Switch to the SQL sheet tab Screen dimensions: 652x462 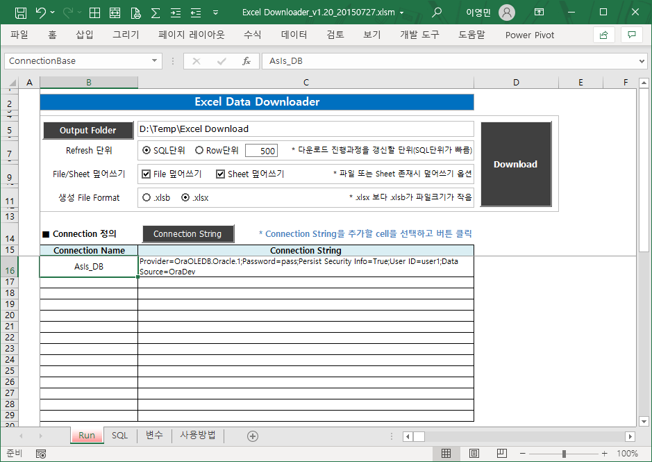point(119,436)
